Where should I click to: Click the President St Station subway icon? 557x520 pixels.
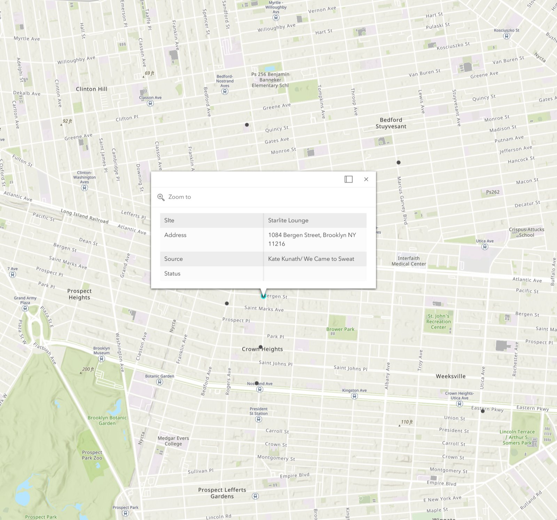pos(259,419)
